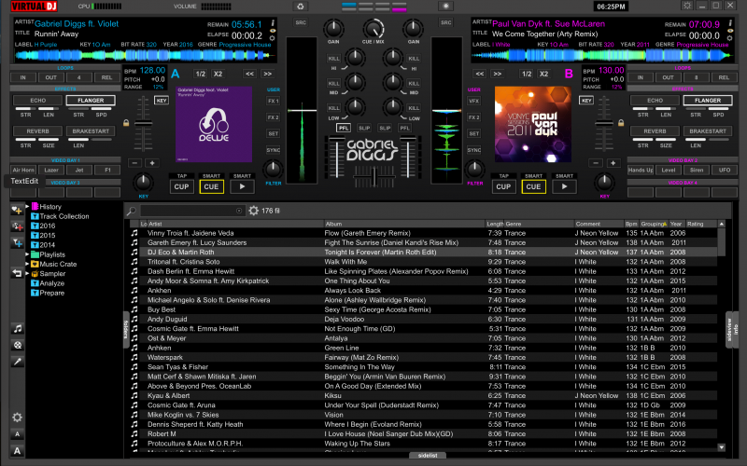Click deck A small gear options icon
This screenshot has width=747, height=466.
[273, 38]
